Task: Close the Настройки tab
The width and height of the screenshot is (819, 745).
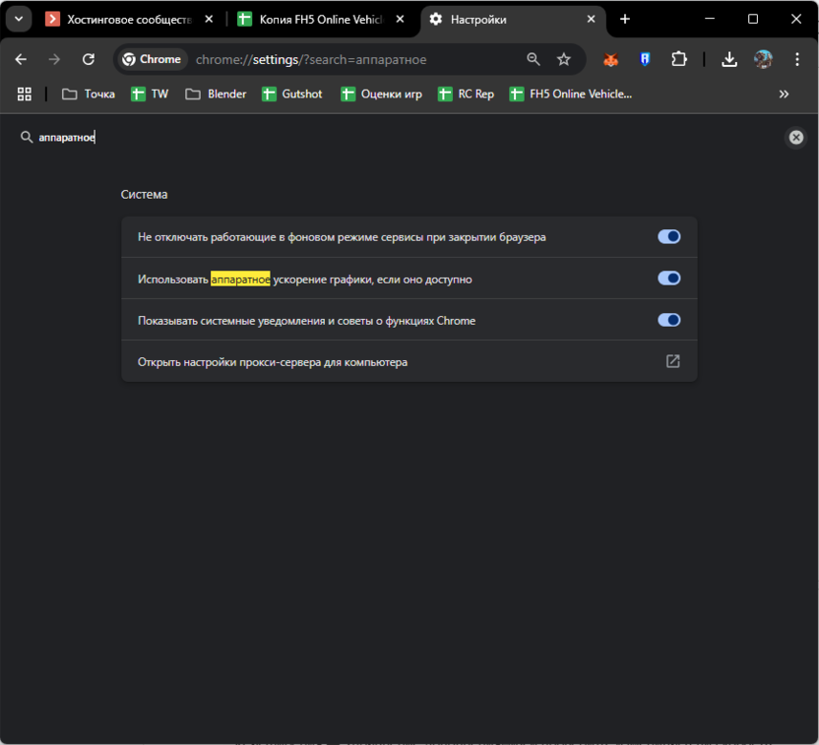Action: click(592, 20)
